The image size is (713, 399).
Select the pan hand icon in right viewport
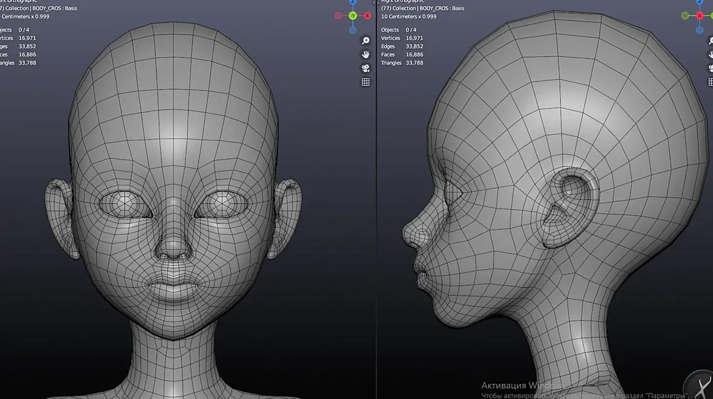pyautogui.click(x=711, y=54)
